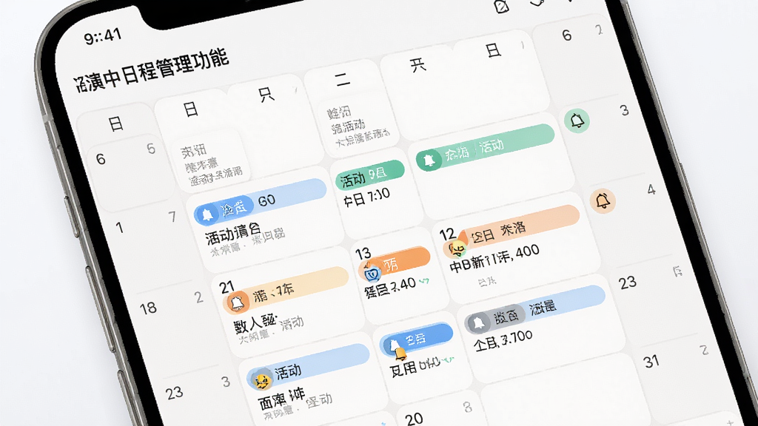This screenshot has height=426, width=758.
Task: Select the weekday header left of rightmost 日
Action: pos(417,65)
